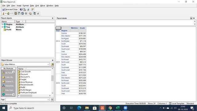Click the copy pages toolbar icon
The width and height of the screenshot is (197, 111).
click(30, 14)
